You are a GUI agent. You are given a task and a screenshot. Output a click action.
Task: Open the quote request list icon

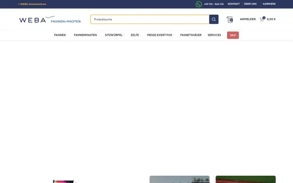click(230, 20)
